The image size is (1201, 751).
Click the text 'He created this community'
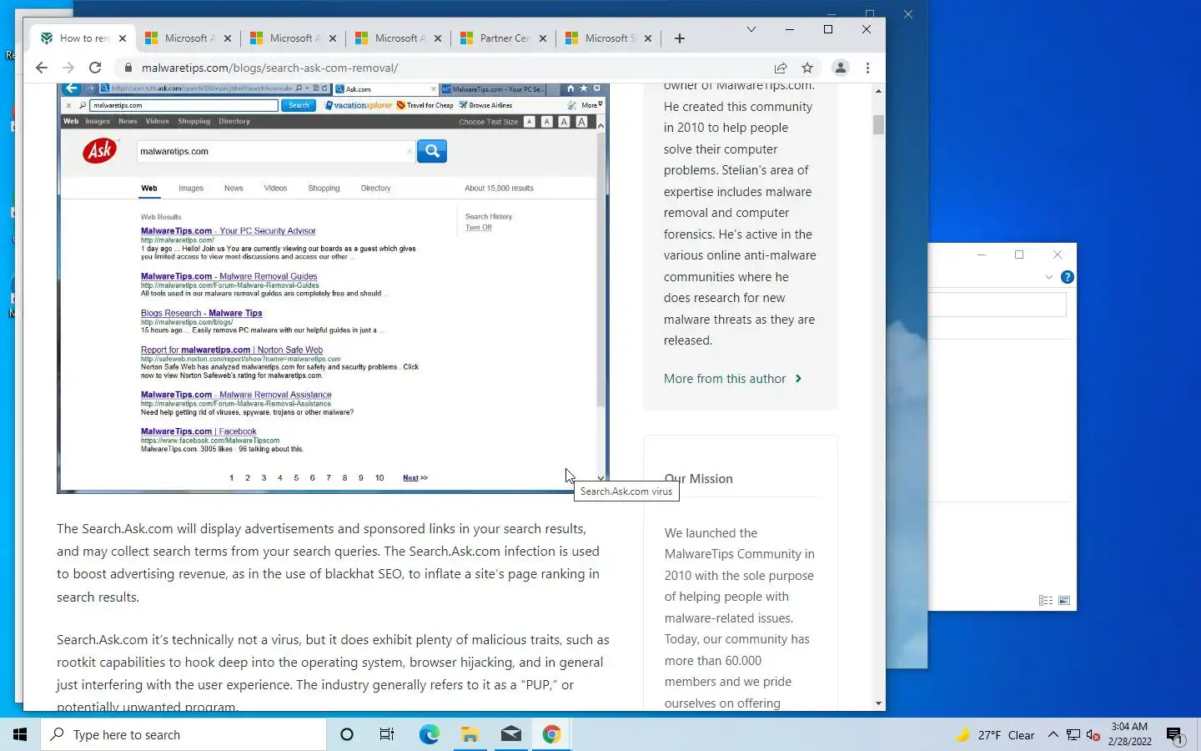(x=738, y=107)
